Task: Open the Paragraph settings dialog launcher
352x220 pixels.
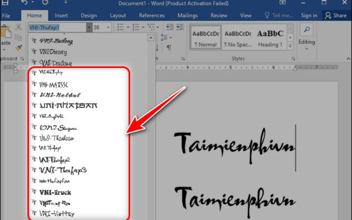Action: pyautogui.click(x=183, y=59)
